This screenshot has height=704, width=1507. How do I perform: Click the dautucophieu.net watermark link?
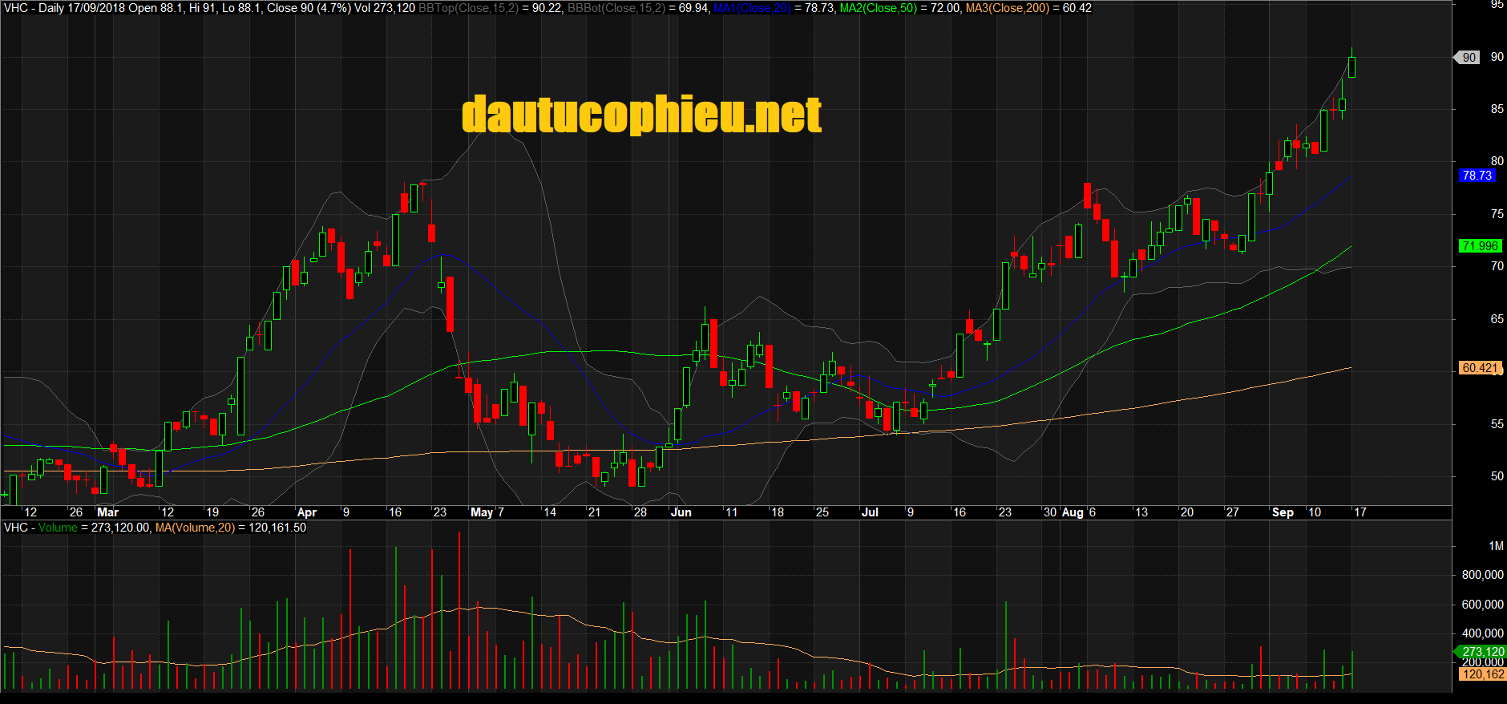click(641, 115)
